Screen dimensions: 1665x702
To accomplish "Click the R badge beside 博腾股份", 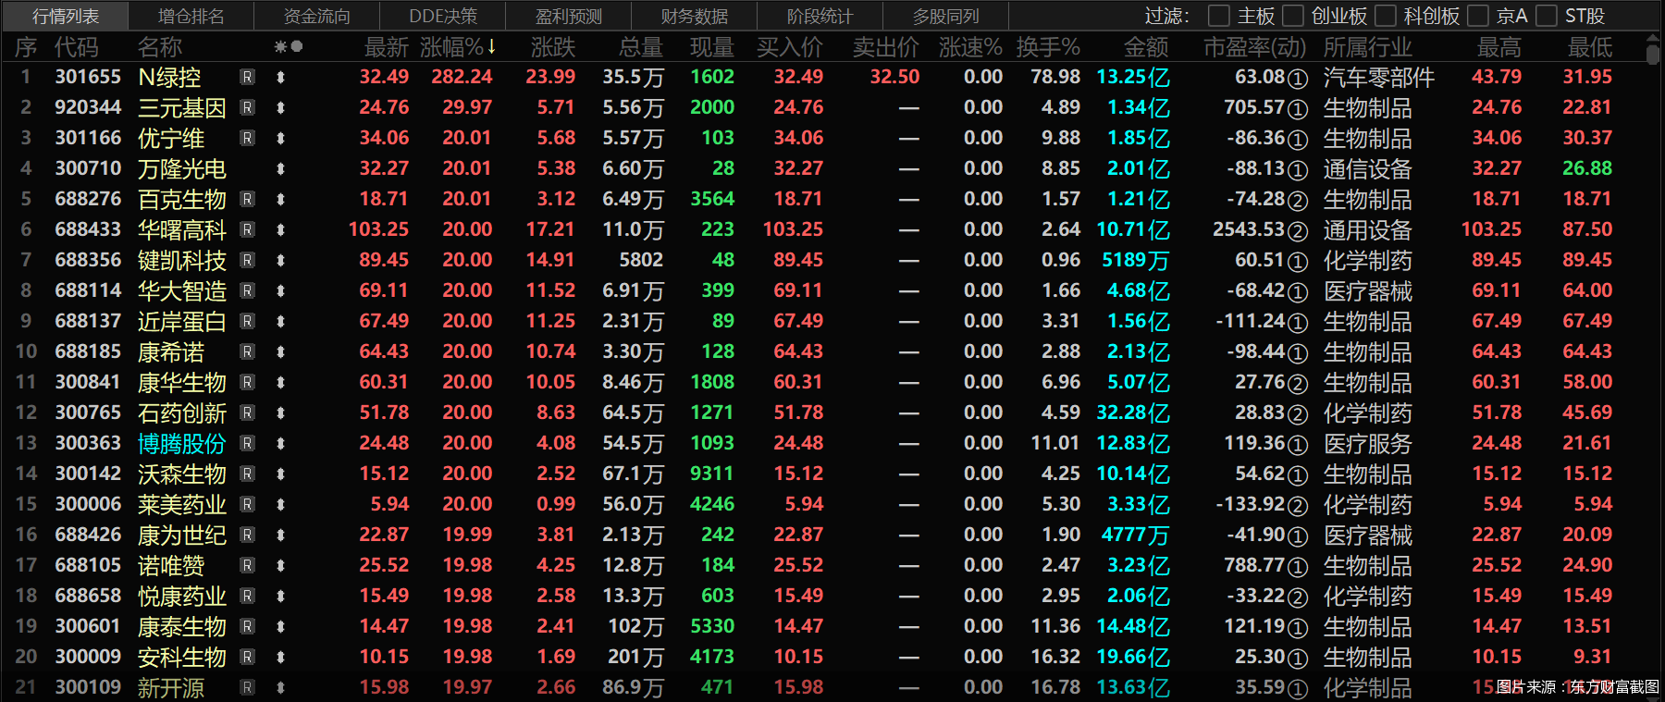I will pyautogui.click(x=247, y=444).
